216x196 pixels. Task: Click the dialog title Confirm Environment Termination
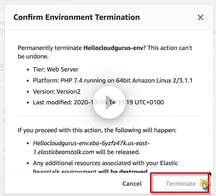click(x=77, y=17)
